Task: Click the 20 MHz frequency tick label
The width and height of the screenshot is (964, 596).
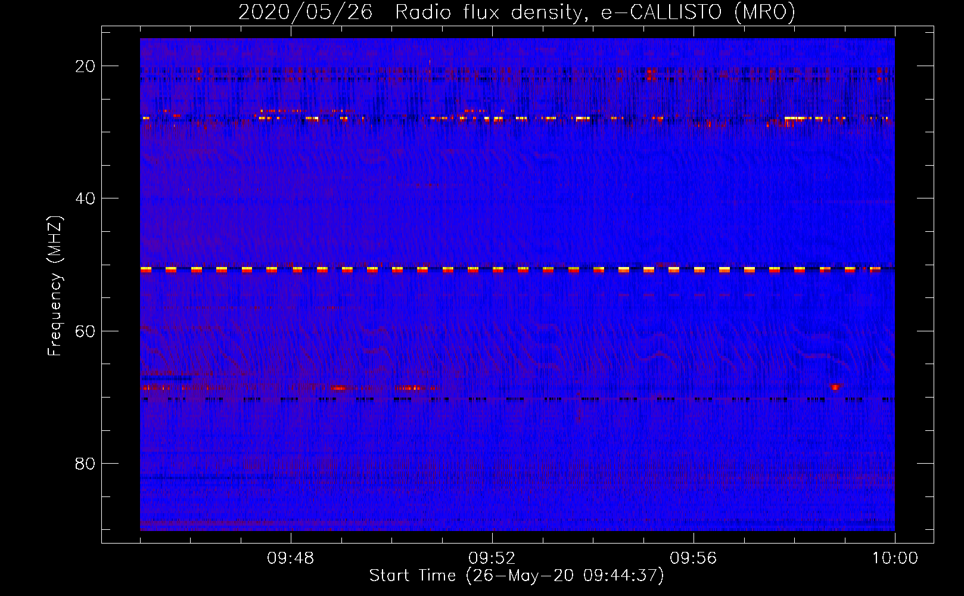Action: [85, 66]
